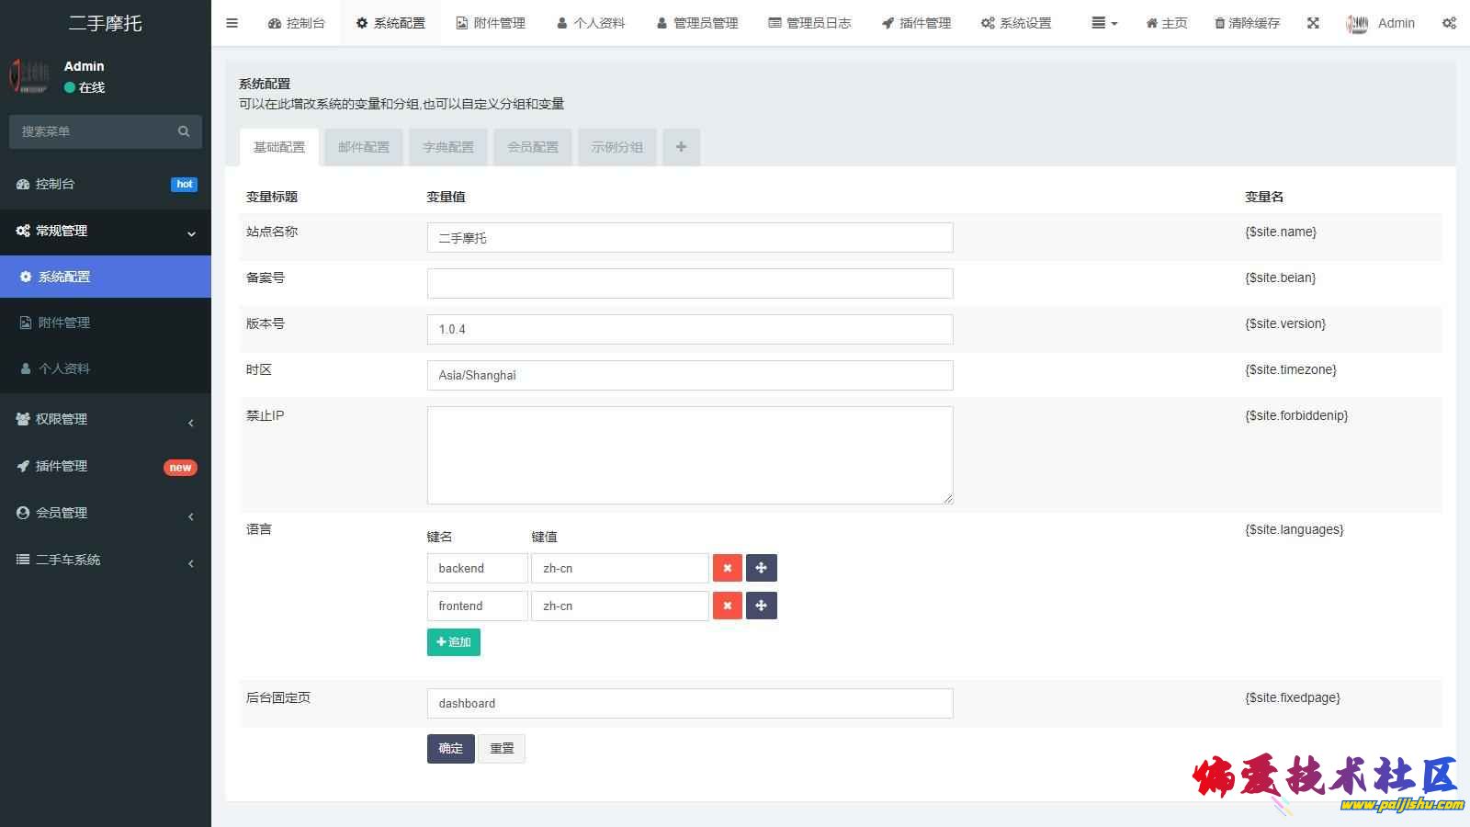This screenshot has height=827, width=1470.
Task: Click 清除缓存 trash button in top bar
Action: pos(1247,23)
